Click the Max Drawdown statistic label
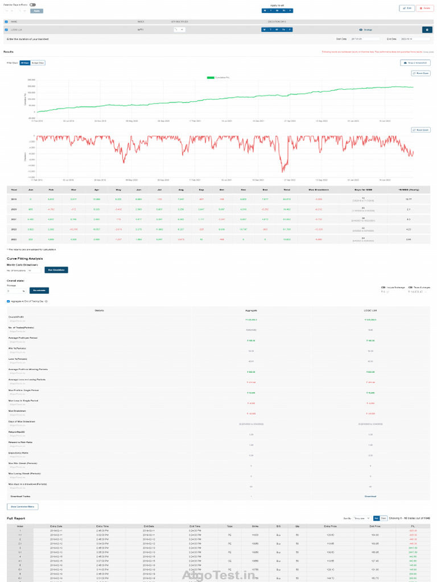Viewport: 437px width, 582px height. (x=17, y=411)
